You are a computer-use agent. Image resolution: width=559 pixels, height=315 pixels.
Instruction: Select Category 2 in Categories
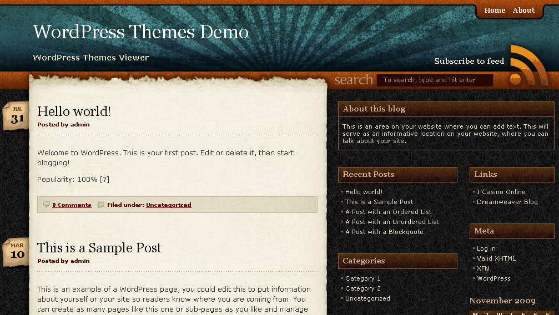363,288
